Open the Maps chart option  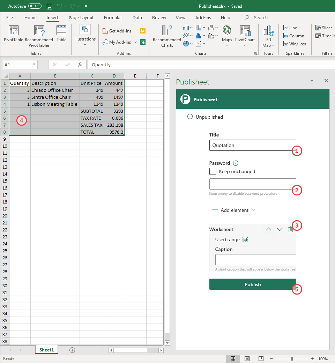(227, 36)
